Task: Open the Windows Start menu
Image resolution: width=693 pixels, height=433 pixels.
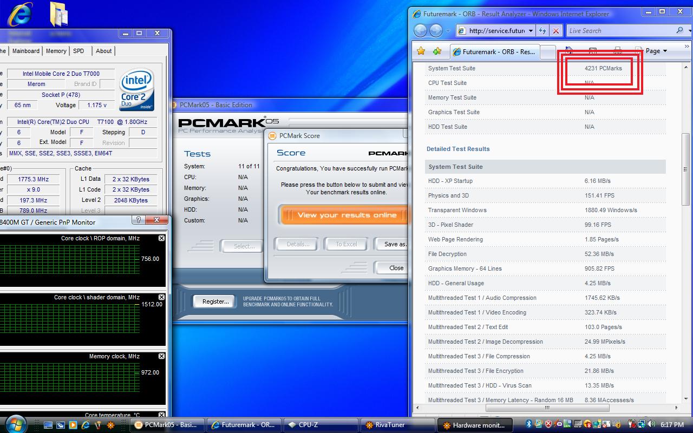Action: pos(16,424)
